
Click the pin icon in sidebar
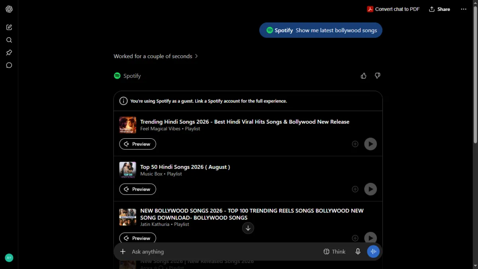(9, 53)
